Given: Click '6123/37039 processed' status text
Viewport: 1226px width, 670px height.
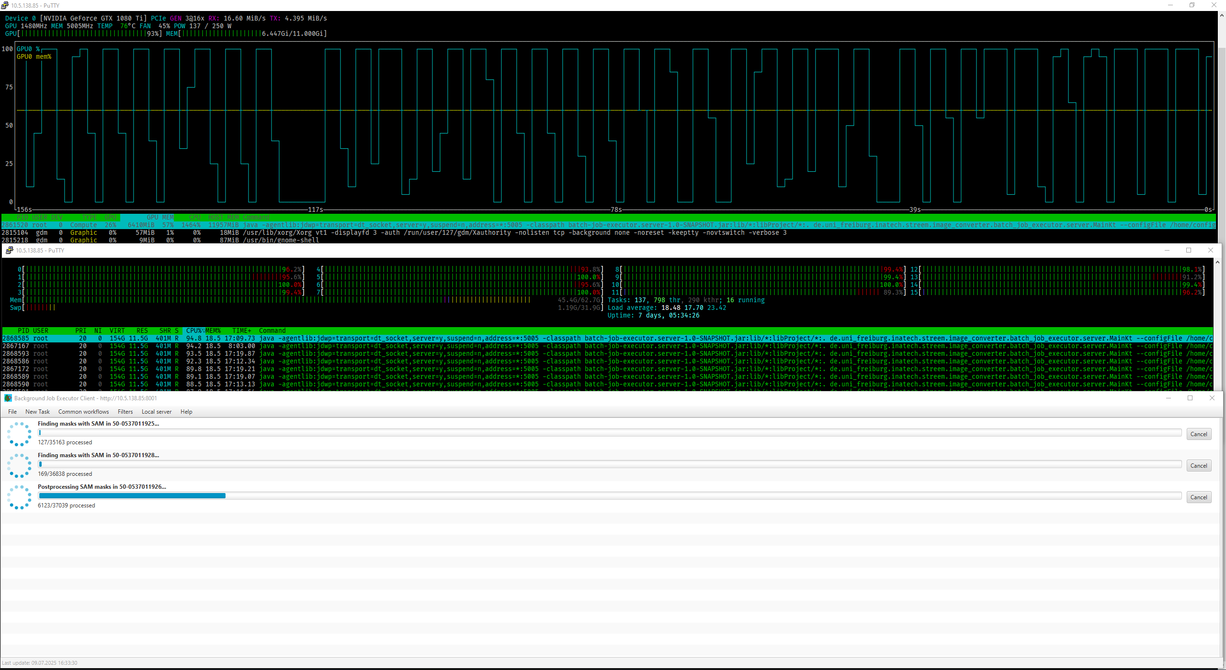Looking at the screenshot, I should tap(67, 505).
